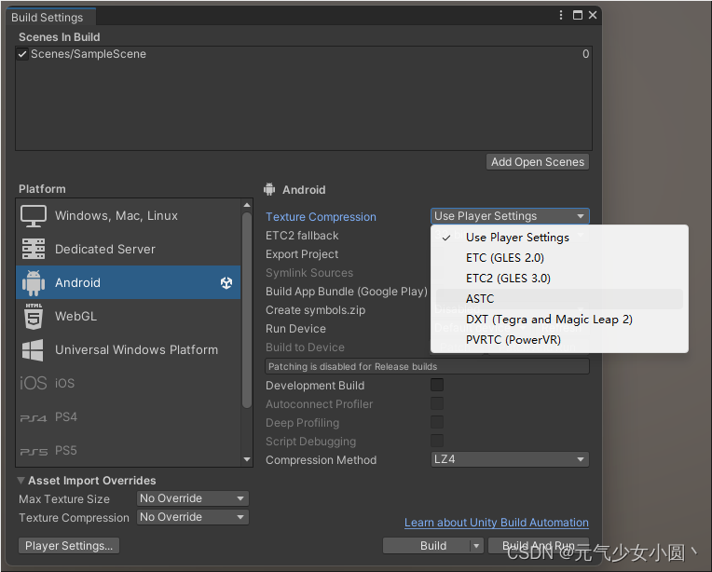Click the Unity logo on Android row
This screenshot has width=712, height=572.
tap(226, 283)
